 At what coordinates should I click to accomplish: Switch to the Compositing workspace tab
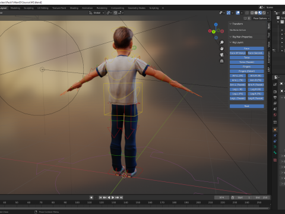point(118,8)
